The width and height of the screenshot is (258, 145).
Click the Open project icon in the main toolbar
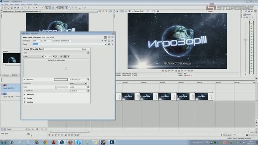[5, 8]
